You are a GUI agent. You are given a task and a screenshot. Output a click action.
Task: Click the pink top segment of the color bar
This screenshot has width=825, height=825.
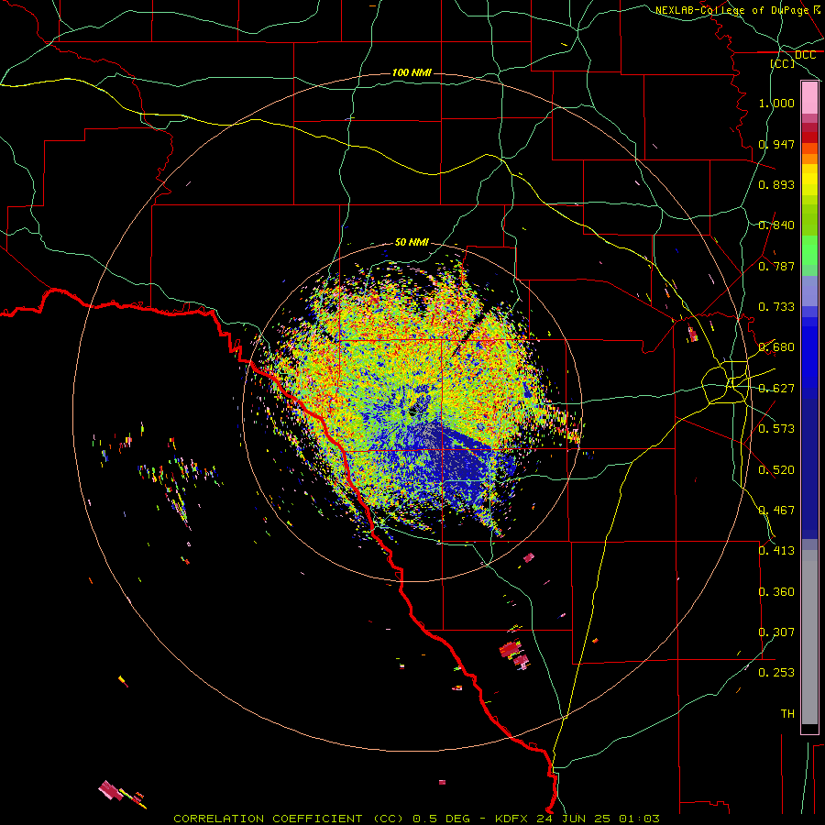(809, 98)
